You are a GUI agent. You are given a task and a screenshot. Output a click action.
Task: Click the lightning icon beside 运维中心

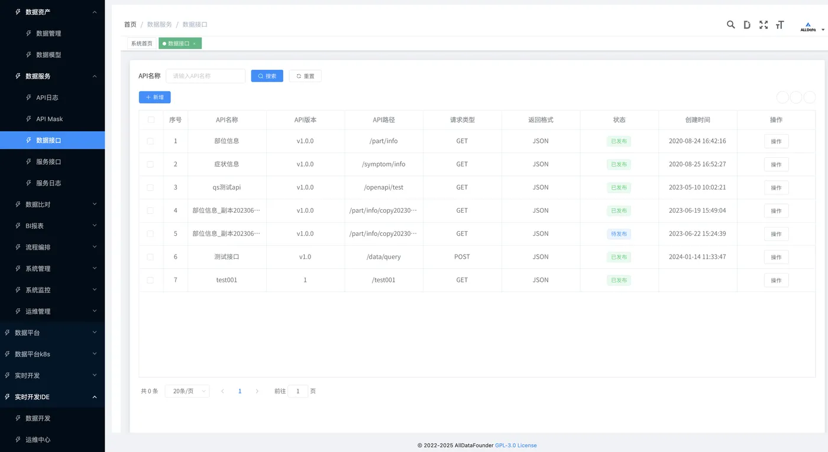click(18, 440)
